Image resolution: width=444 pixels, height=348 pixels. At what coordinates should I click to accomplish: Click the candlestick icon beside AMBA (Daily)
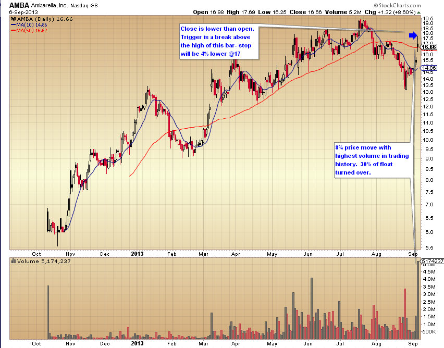(x=14, y=19)
